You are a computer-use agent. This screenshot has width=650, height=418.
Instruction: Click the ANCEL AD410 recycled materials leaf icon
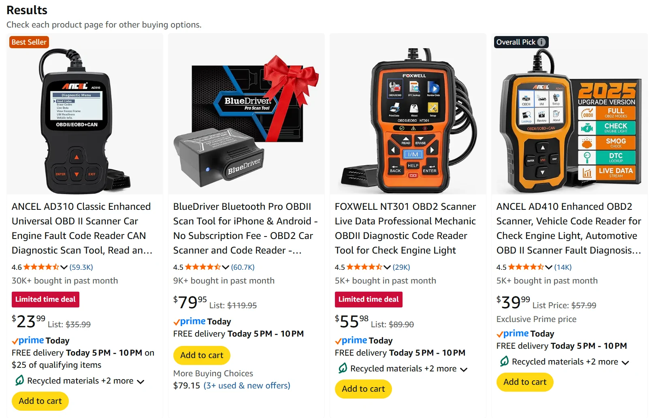[x=504, y=361]
